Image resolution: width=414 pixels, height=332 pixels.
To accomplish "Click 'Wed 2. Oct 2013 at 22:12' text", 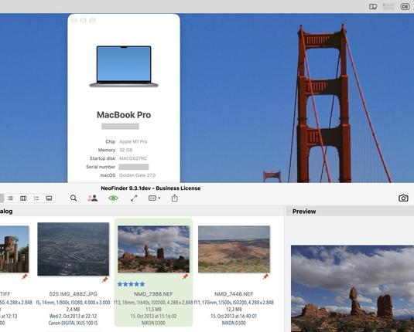I will click(74, 316).
